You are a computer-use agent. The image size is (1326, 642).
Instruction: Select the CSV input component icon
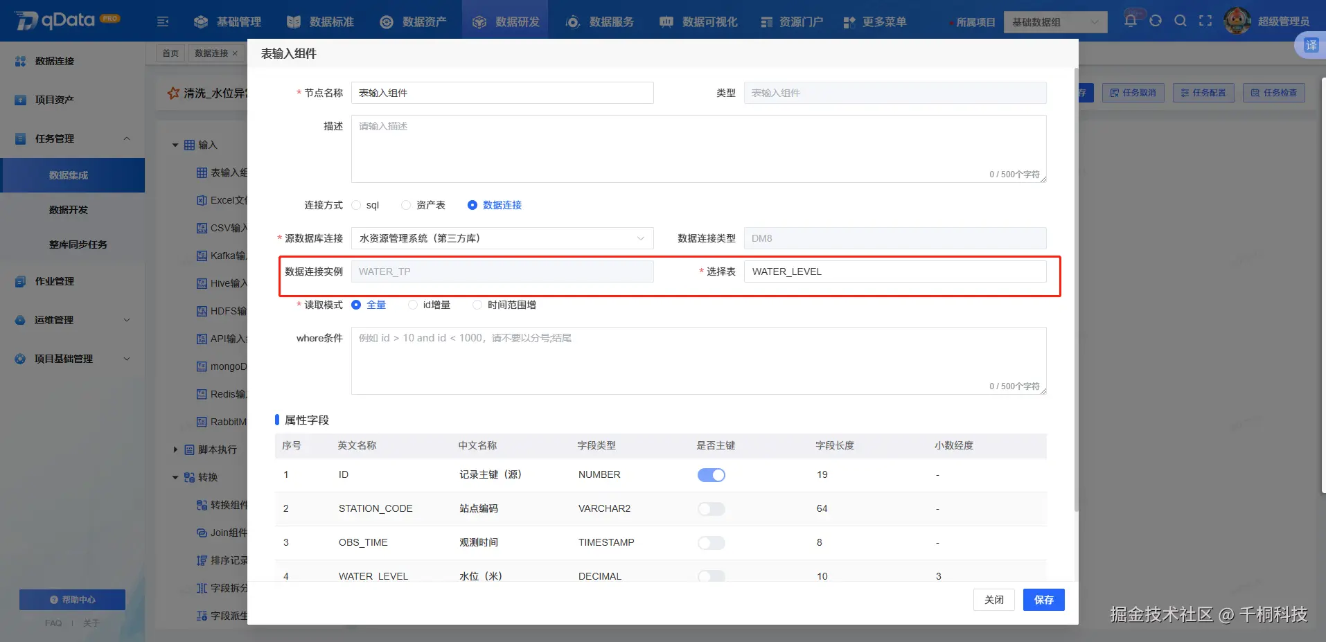[x=202, y=228]
